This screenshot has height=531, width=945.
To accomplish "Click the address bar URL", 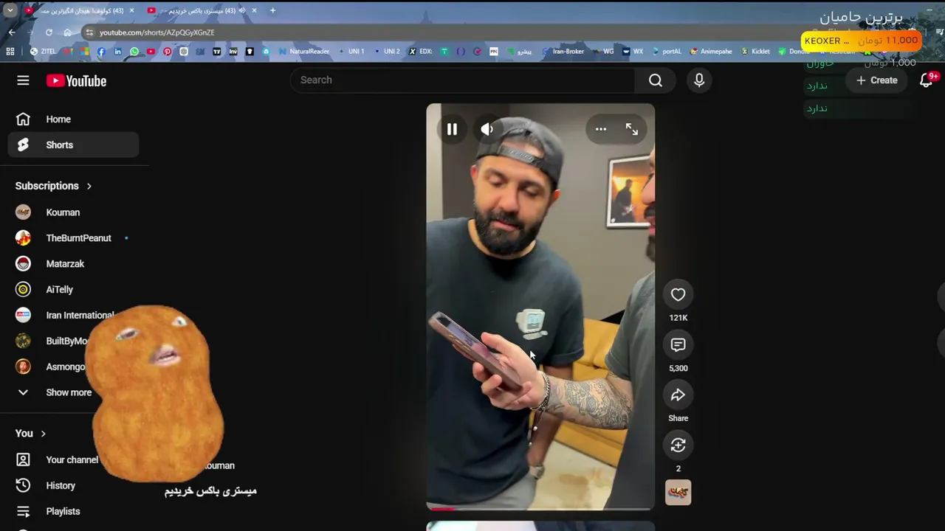I will pyautogui.click(x=157, y=32).
